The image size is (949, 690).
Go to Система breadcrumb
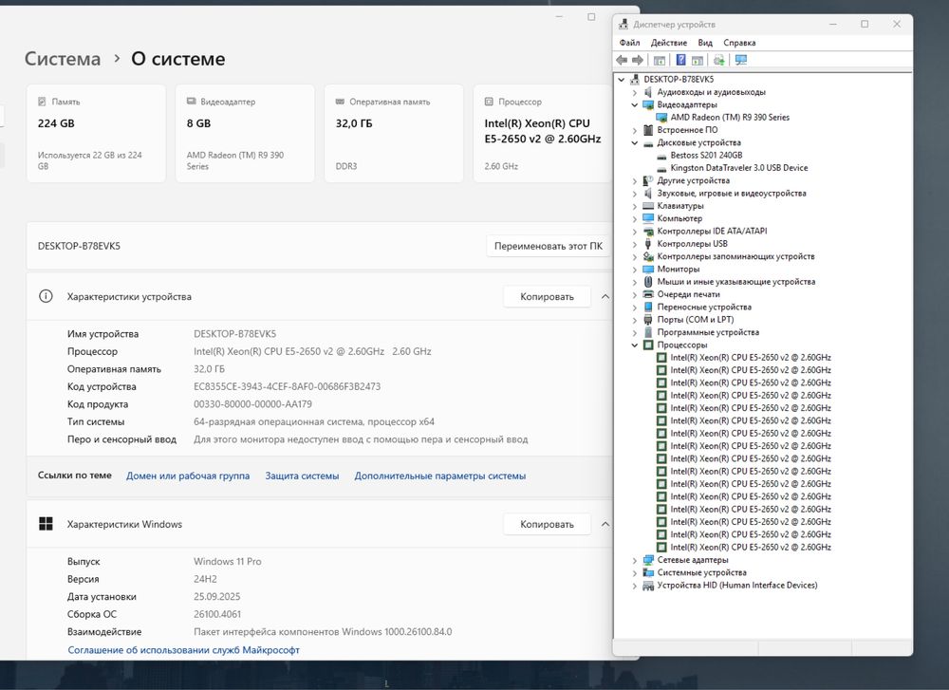point(63,59)
